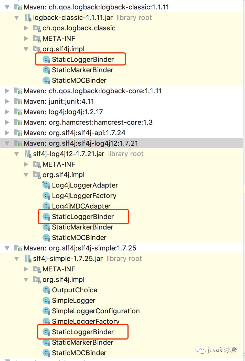The width and height of the screenshot is (245, 361).
Task: Collapse the slf4j-log4j12-1.7.21.jar library root
Action: 17,154
